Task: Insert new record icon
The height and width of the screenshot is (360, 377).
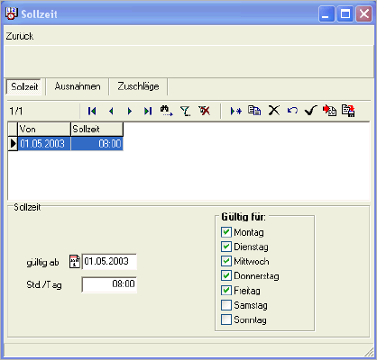Action: click(x=236, y=112)
